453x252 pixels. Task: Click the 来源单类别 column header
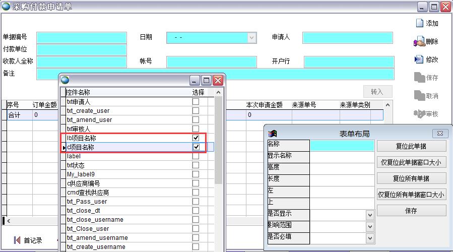pos(355,105)
